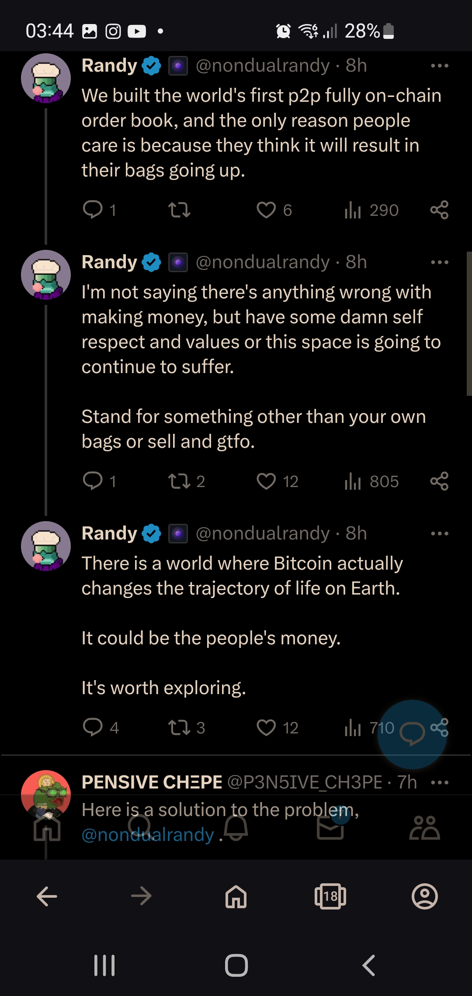
Task: Share the first Randy tweet
Action: click(x=439, y=210)
